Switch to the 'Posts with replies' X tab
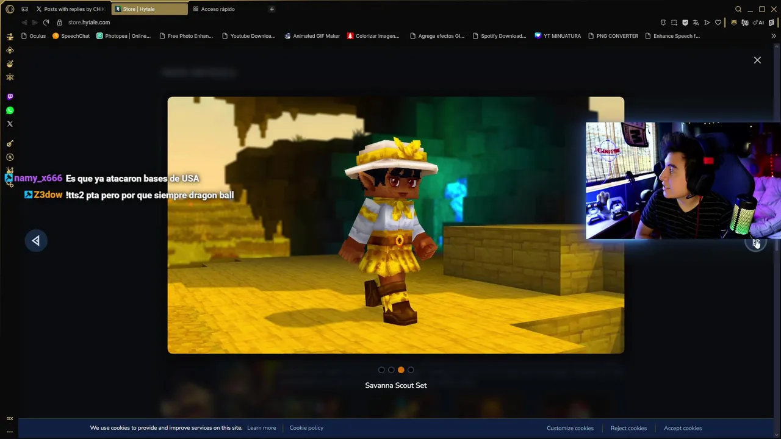This screenshot has height=439, width=781. pyautogui.click(x=70, y=9)
